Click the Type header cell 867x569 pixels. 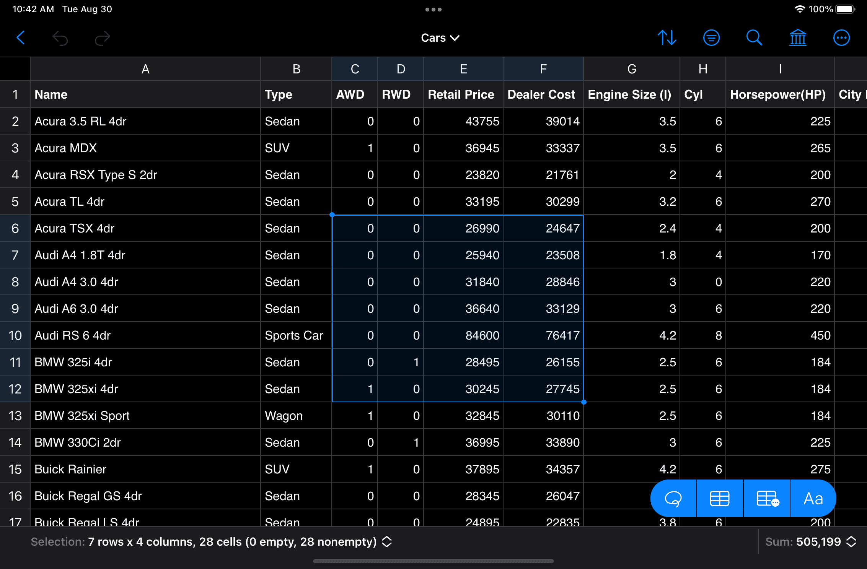tap(296, 94)
